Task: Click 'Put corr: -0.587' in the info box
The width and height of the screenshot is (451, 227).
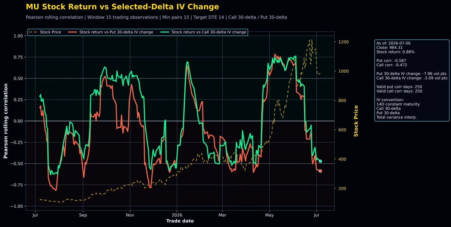Action: pos(391,61)
